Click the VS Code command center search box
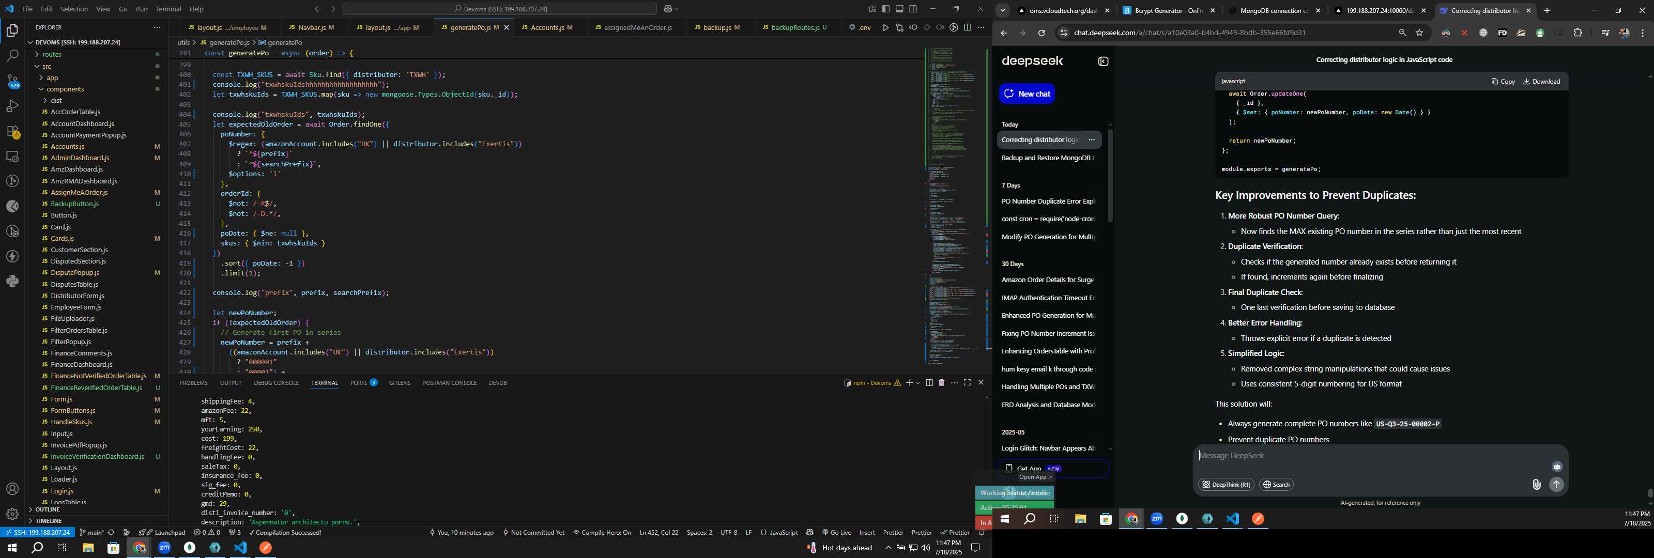Image resolution: width=1654 pixels, height=558 pixels. (x=499, y=9)
